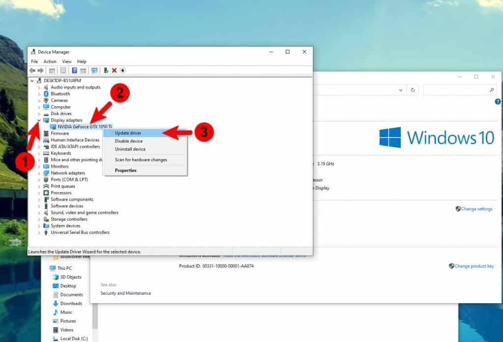
Task: Click the Back arrow in Device Manager toolbar
Action: tap(32, 71)
